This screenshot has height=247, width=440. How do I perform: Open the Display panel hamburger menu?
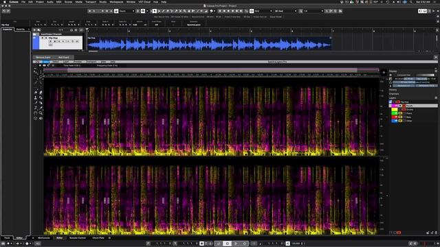(436, 71)
